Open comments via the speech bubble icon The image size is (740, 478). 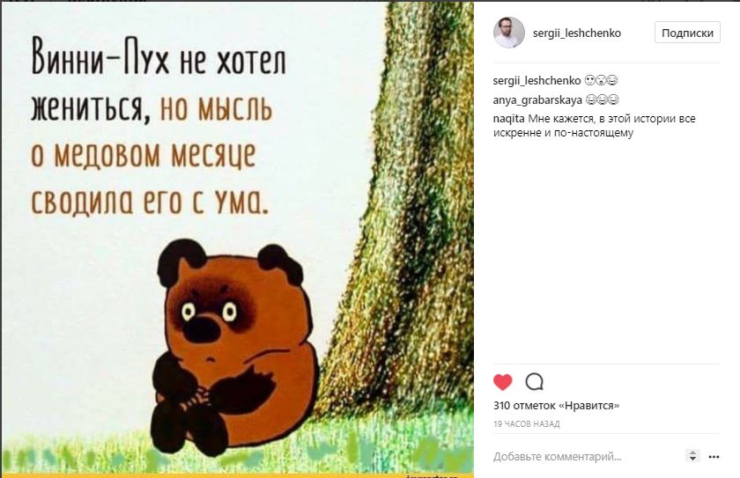534,382
